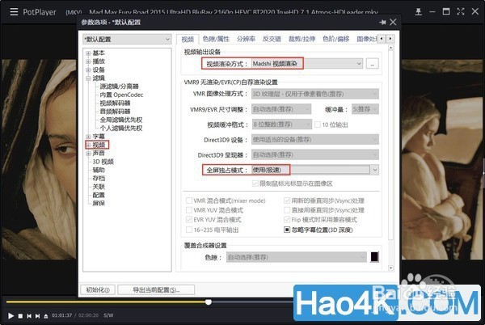Switch to the 裁剪/拉伸 tab

point(302,39)
